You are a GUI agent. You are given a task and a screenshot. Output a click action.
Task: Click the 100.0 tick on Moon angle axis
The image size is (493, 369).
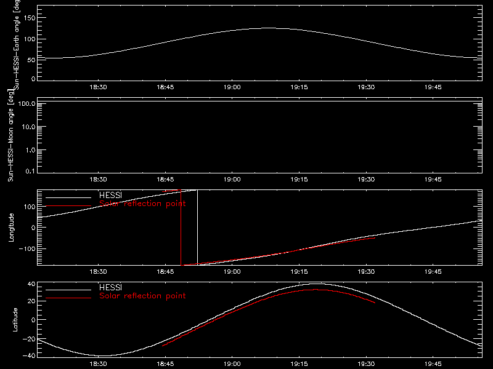coord(26,103)
